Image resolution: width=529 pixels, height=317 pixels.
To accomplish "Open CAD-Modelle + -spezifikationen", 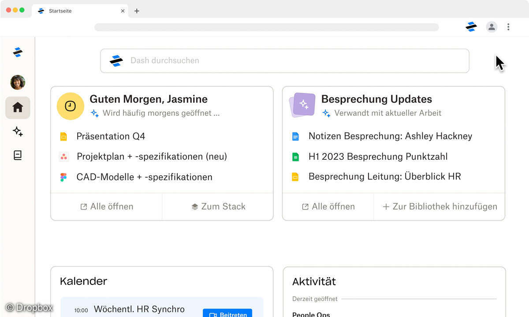I will 144,177.
